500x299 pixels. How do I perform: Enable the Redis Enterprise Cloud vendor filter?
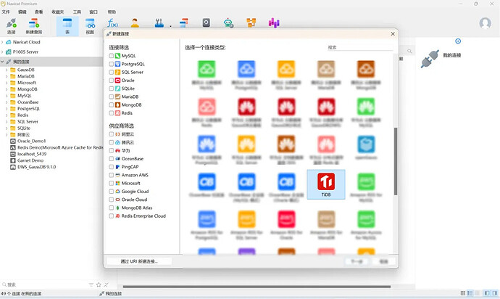(112, 216)
